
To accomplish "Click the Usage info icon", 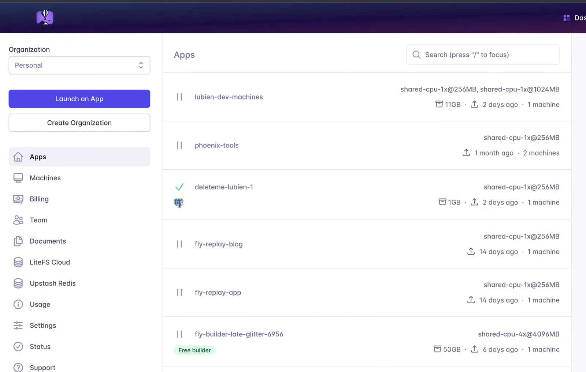I will click(x=18, y=304).
